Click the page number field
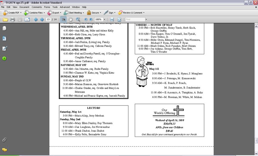The image size is (258, 156). pyautogui.click(x=48, y=19)
